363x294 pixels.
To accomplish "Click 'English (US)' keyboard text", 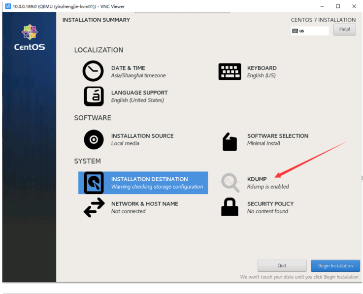I will (262, 75).
